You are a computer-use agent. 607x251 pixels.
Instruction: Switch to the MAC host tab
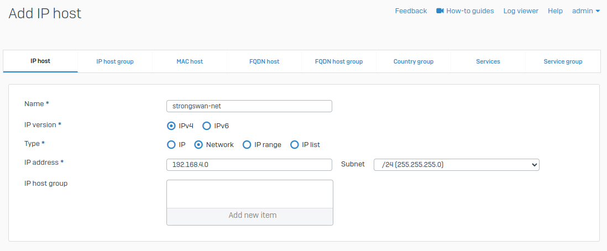point(190,61)
